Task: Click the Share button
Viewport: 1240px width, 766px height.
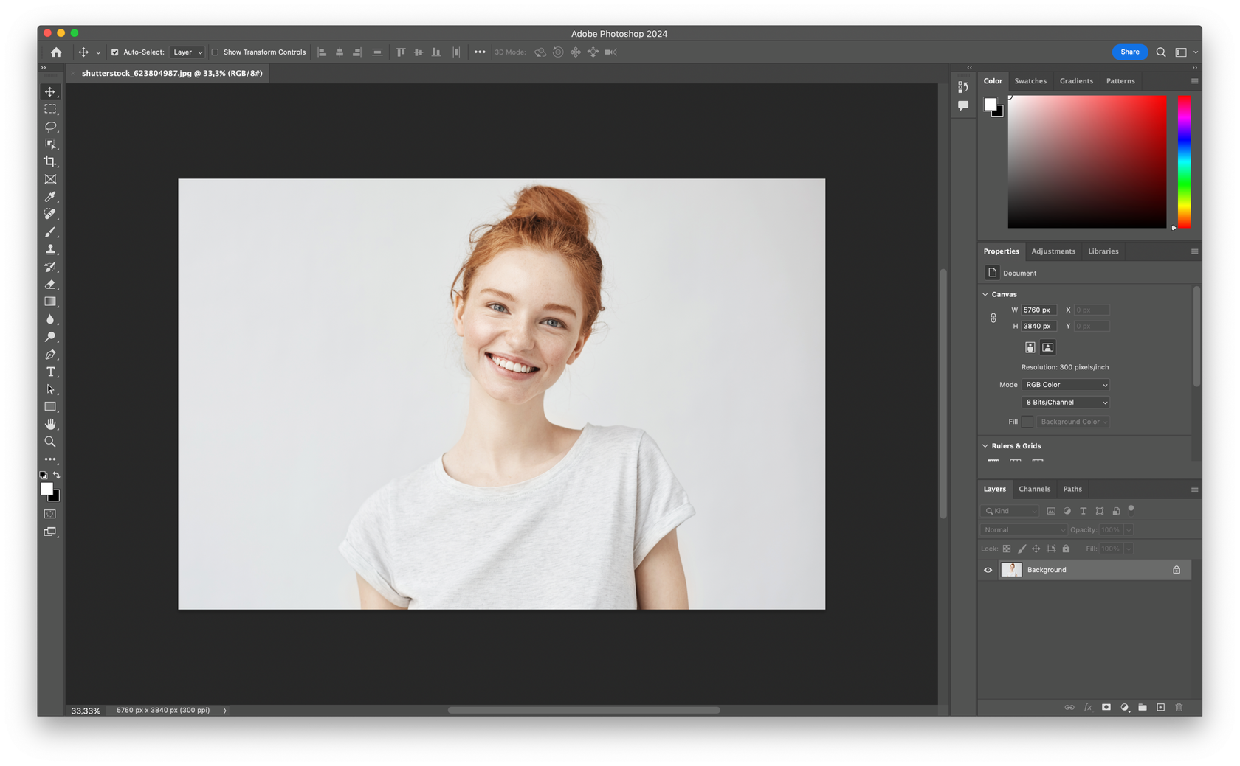Action: click(x=1129, y=52)
